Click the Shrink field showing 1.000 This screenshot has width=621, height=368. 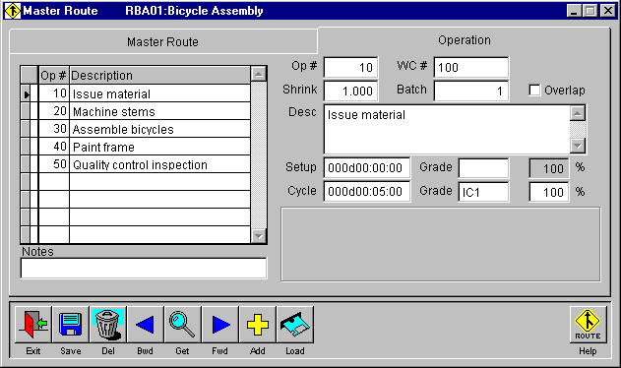point(350,92)
